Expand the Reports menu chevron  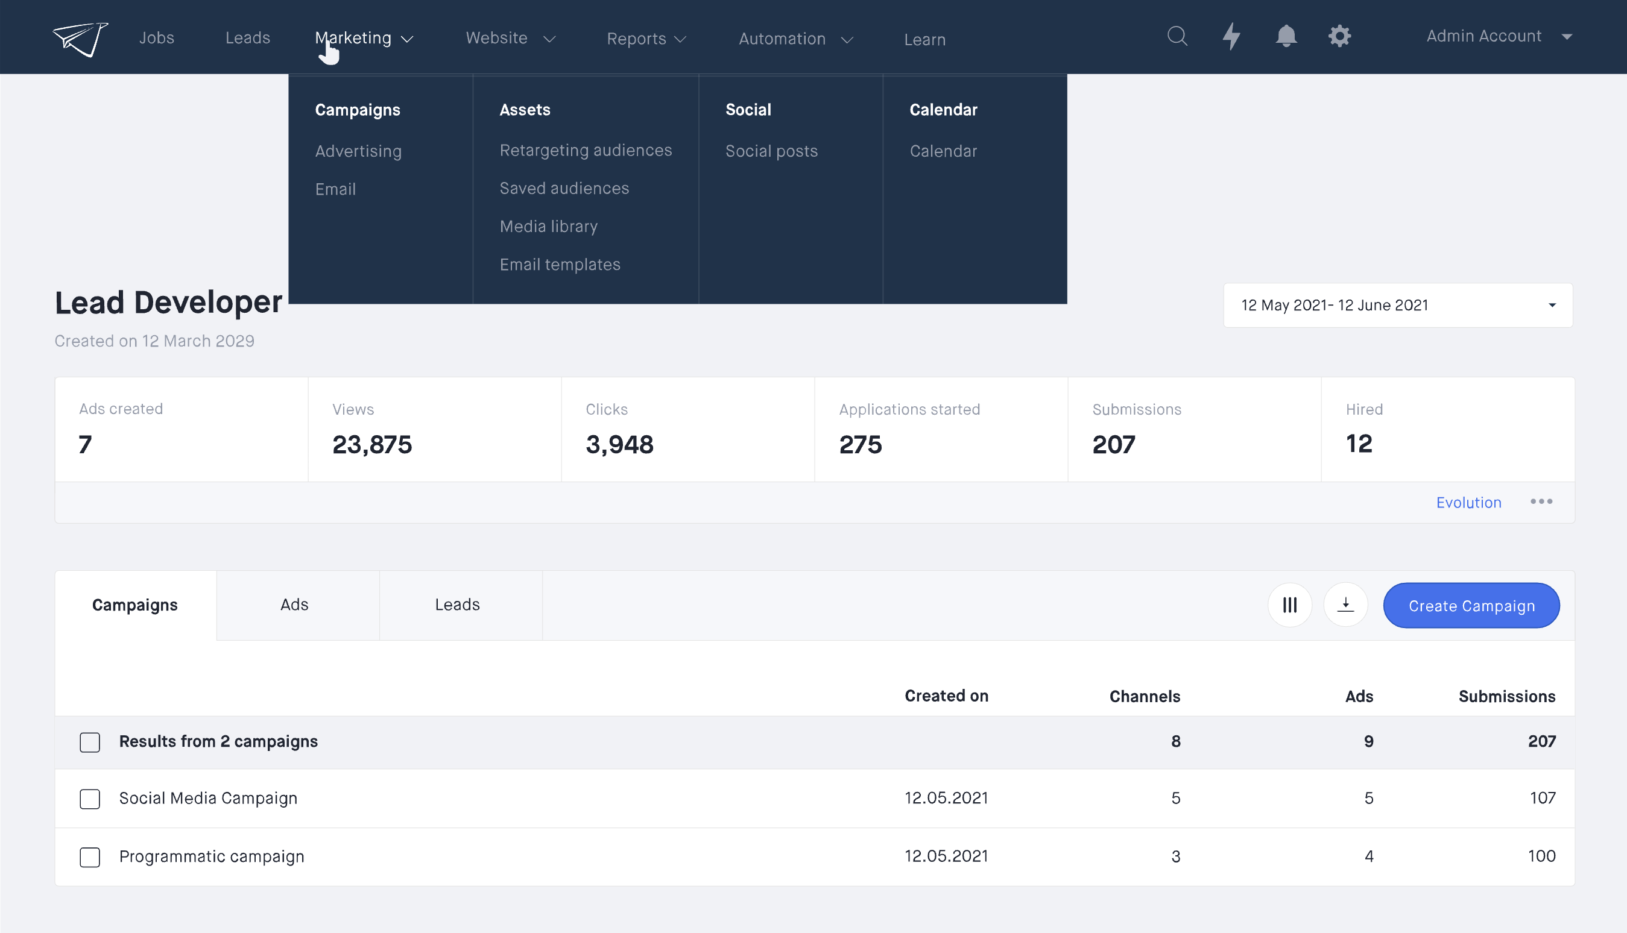(x=680, y=39)
